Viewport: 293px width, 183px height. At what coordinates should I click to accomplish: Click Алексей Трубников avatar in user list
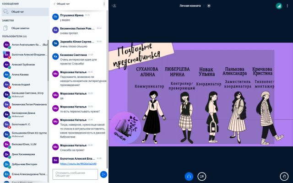6,65
